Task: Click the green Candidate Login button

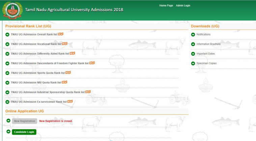Action: 24,132
